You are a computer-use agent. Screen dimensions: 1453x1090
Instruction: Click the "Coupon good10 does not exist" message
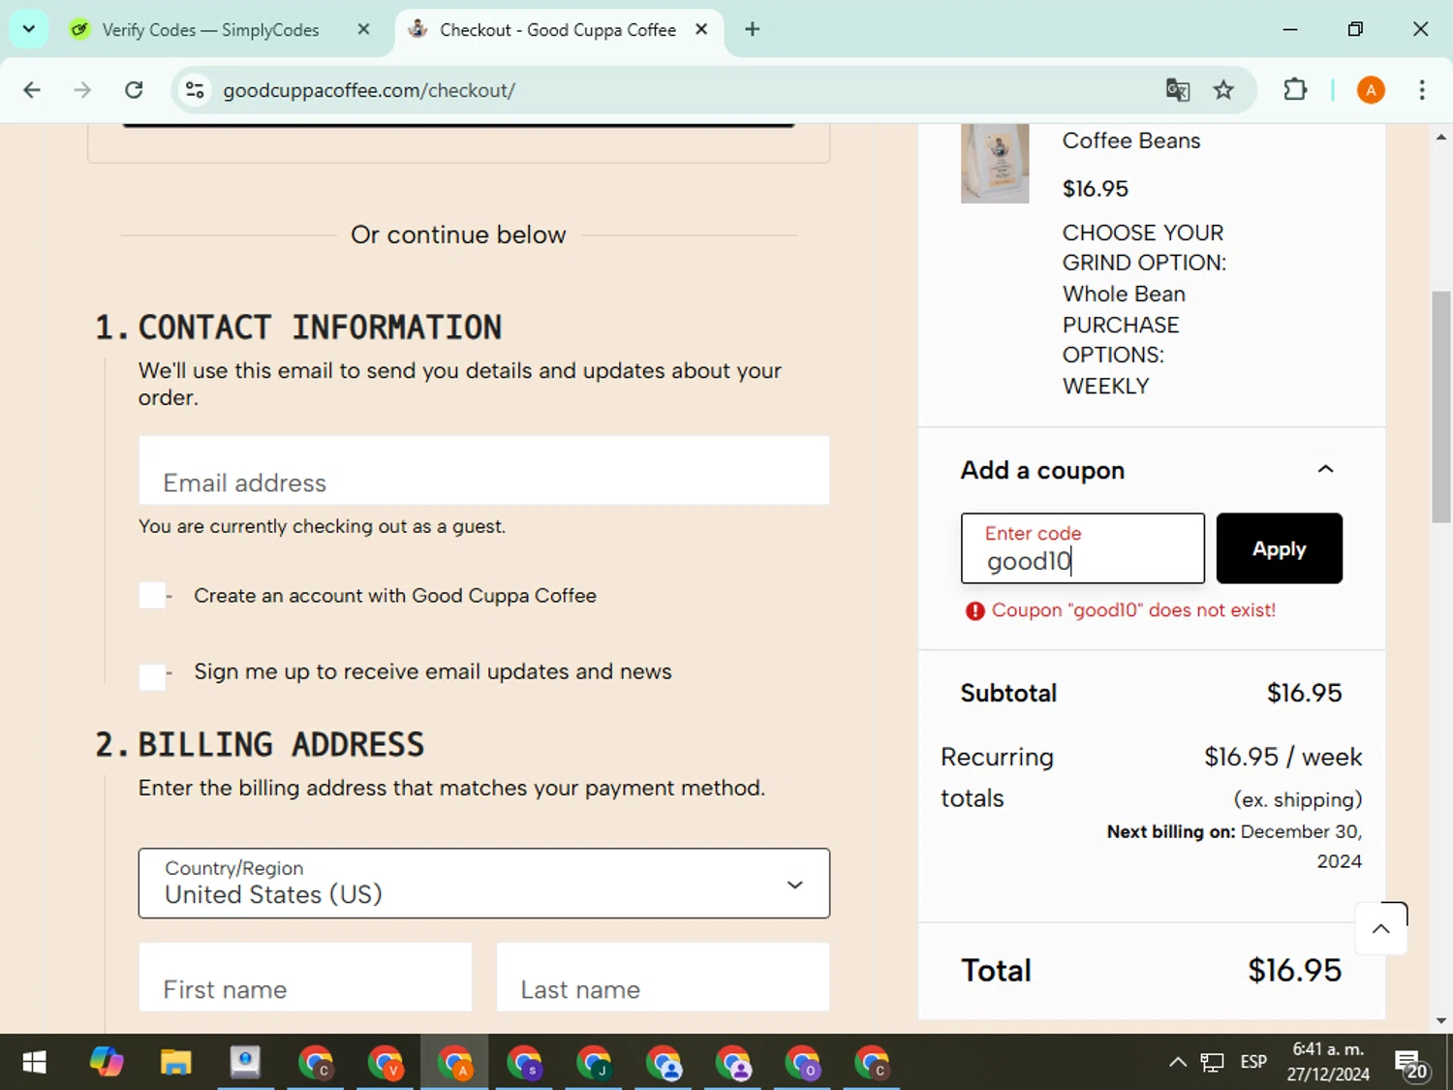[1133, 610]
